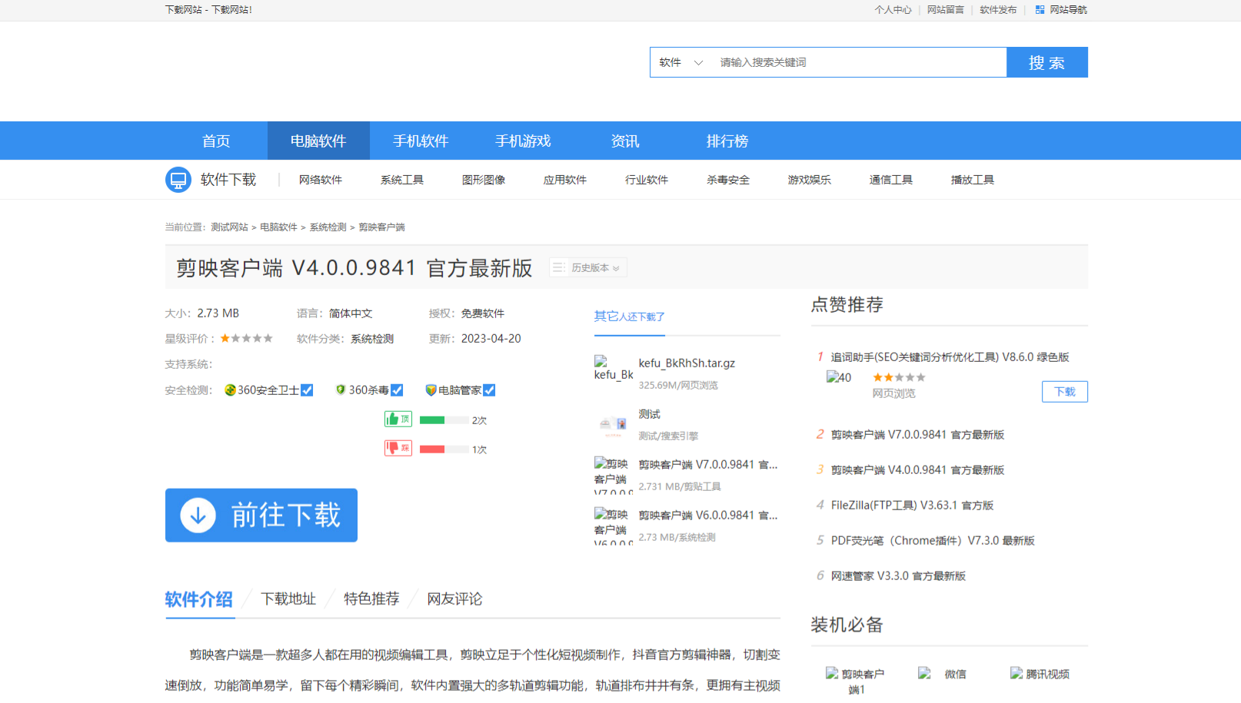
Task: Click the 前往下载 download button
Action: point(261,516)
